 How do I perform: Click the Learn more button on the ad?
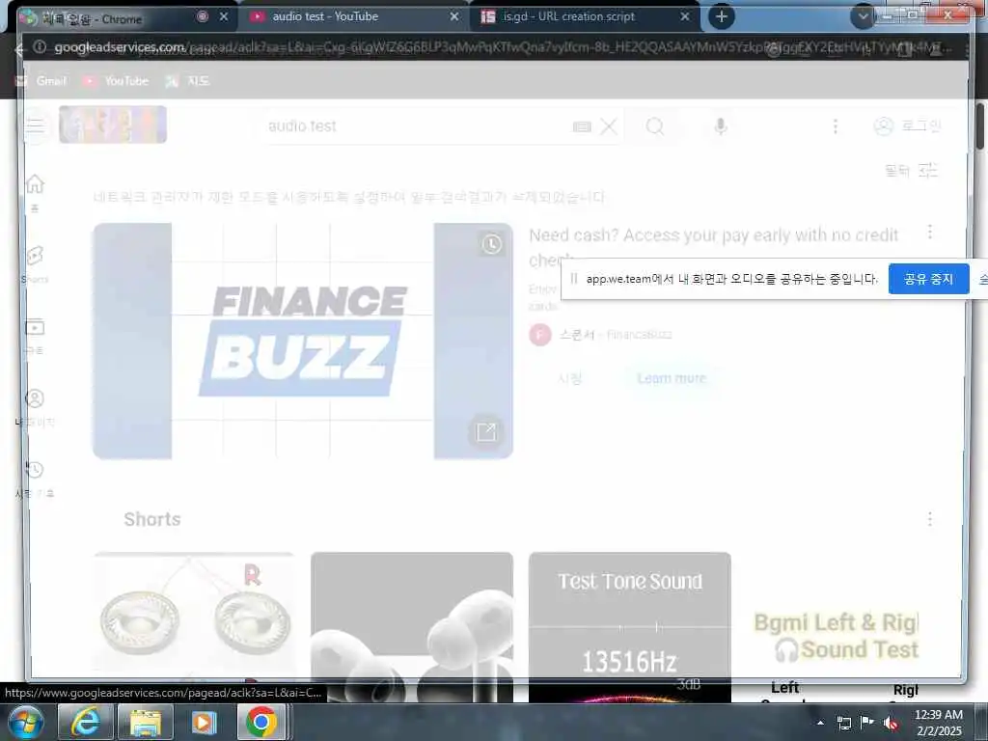672,378
